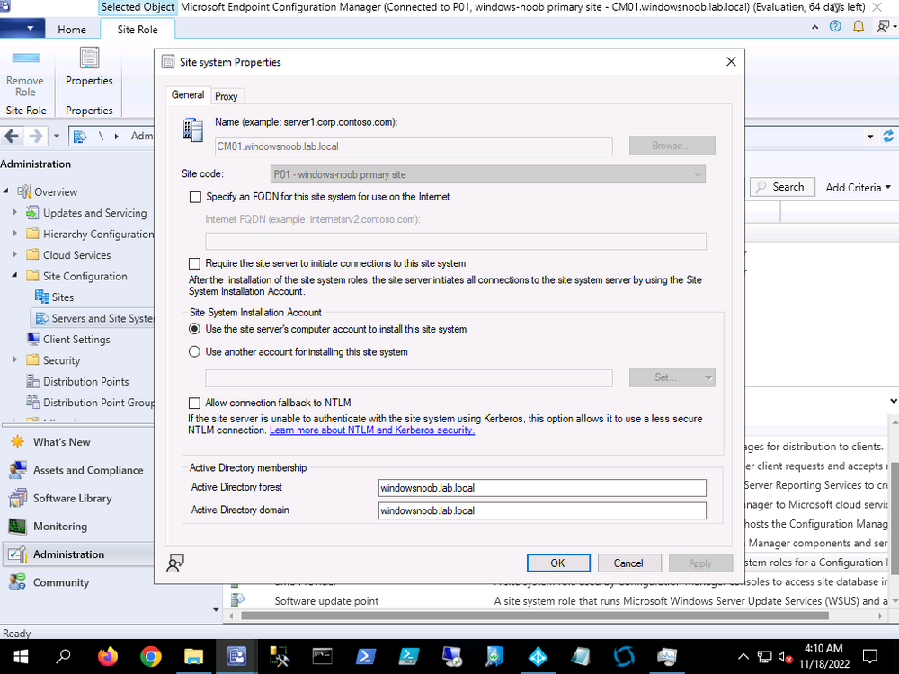899x674 pixels.
Task: Select Servers and Site System Roles node
Action: point(94,318)
